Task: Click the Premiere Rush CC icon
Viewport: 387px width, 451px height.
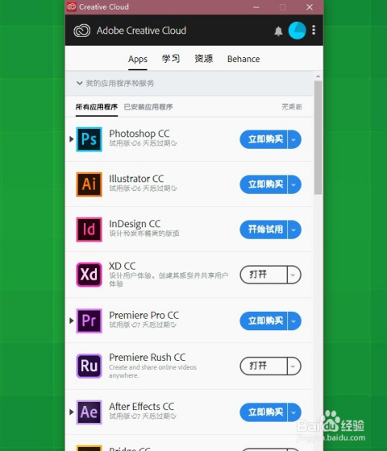Action: (x=89, y=366)
